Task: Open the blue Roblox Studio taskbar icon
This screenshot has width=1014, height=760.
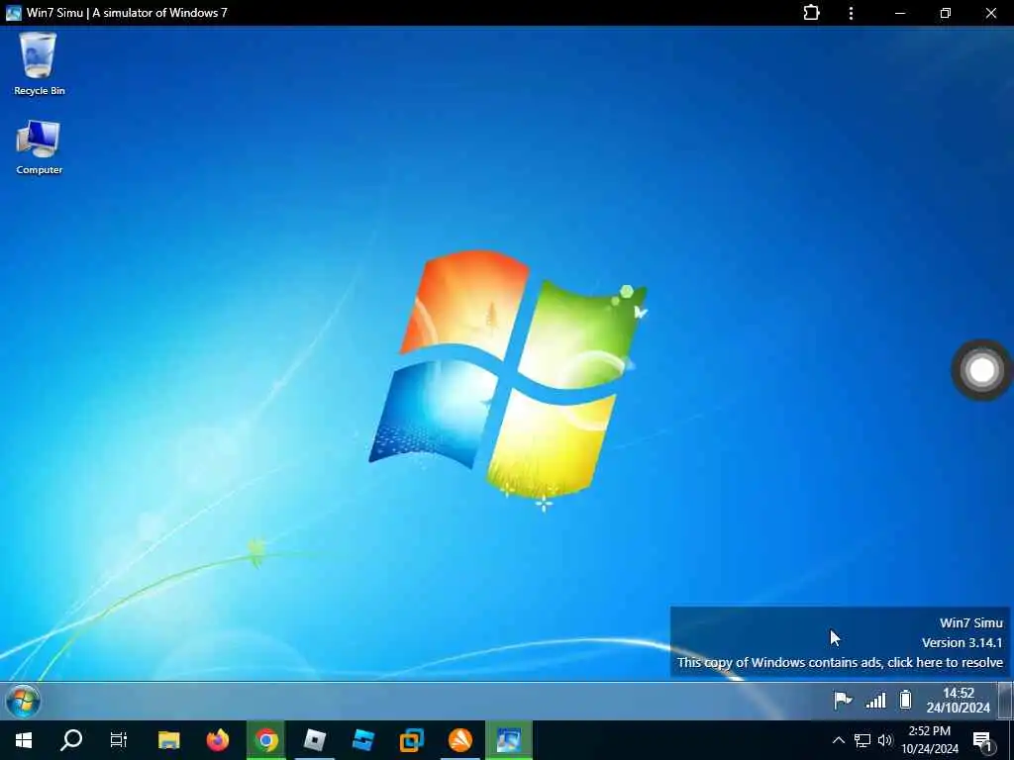Action: tap(363, 740)
